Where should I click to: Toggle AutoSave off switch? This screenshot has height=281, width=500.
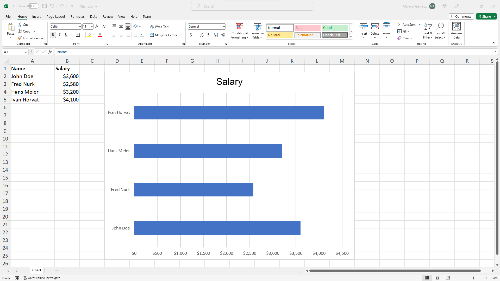pos(33,6)
